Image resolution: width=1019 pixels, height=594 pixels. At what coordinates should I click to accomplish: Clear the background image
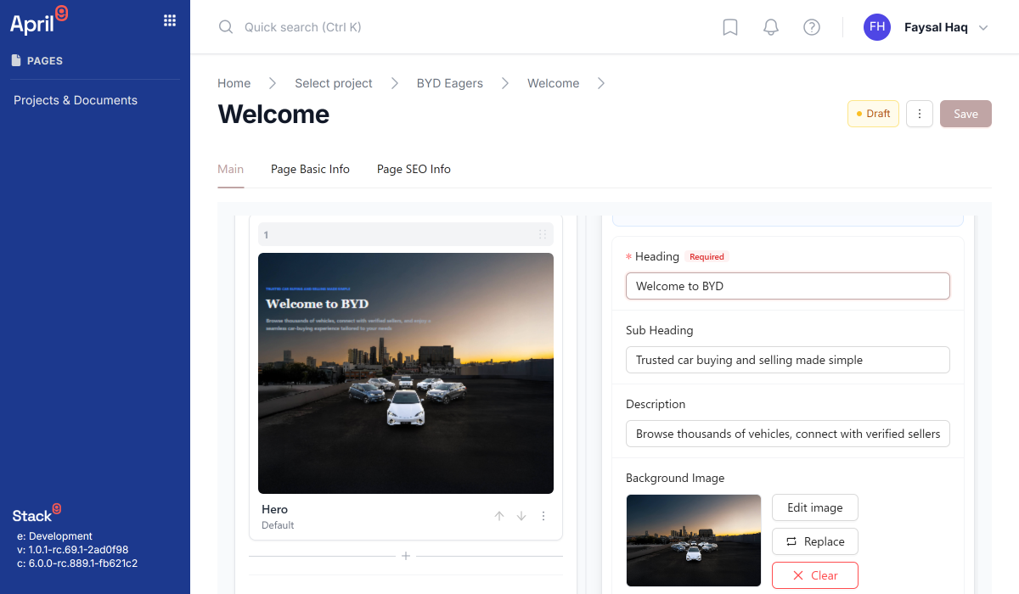815,575
